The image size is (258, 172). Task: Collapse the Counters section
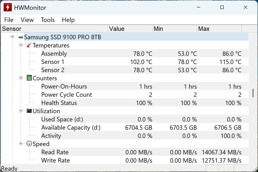click(20, 78)
